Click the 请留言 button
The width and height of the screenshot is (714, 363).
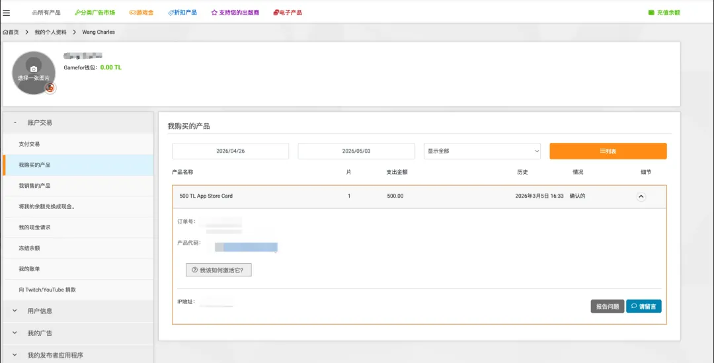644,307
